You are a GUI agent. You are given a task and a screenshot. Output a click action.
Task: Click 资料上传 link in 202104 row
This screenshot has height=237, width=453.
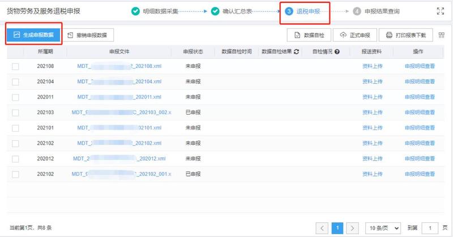[372, 81]
